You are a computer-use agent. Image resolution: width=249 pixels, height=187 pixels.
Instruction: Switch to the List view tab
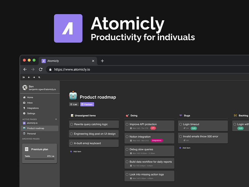73,104
